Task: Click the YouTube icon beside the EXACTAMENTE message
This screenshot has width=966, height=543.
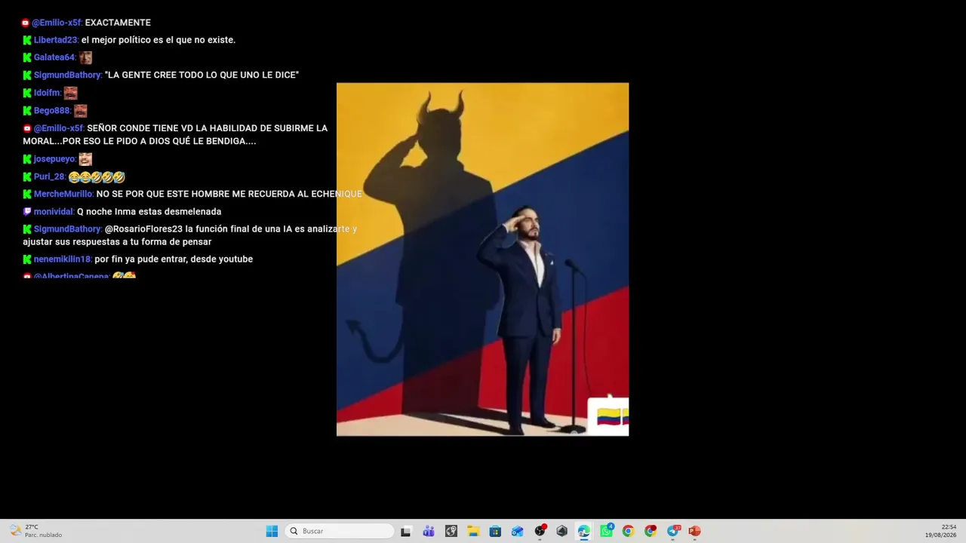Action: click(26, 23)
